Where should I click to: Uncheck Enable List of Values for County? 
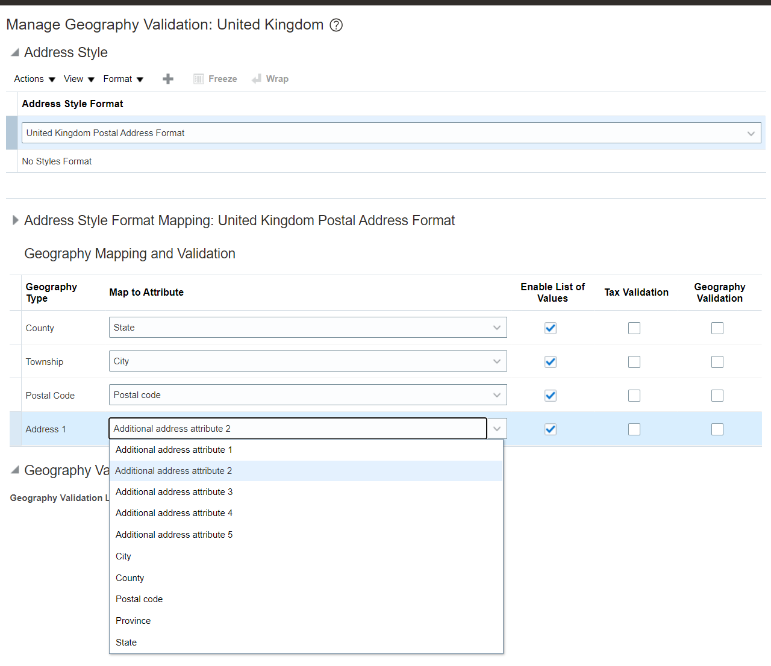tap(551, 328)
